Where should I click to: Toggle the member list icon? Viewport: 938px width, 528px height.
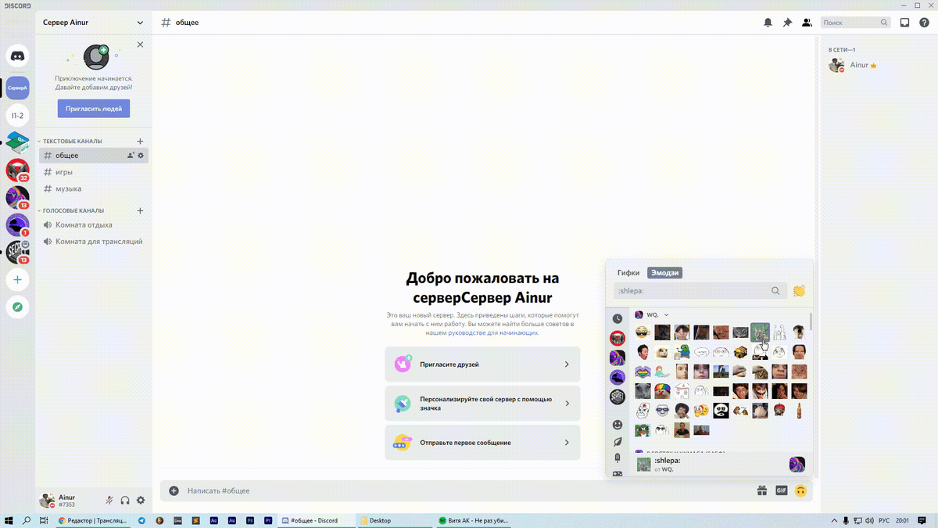[x=807, y=23]
